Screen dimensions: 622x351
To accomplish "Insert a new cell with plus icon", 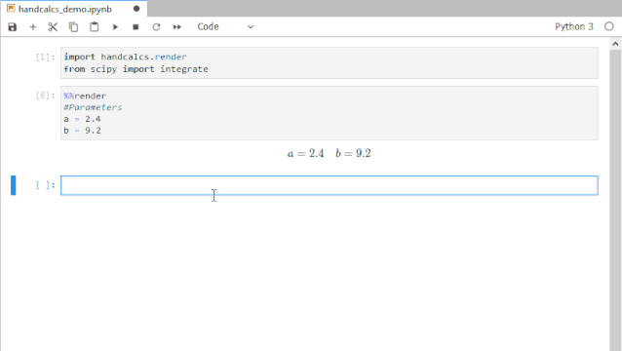I will pyautogui.click(x=33, y=27).
